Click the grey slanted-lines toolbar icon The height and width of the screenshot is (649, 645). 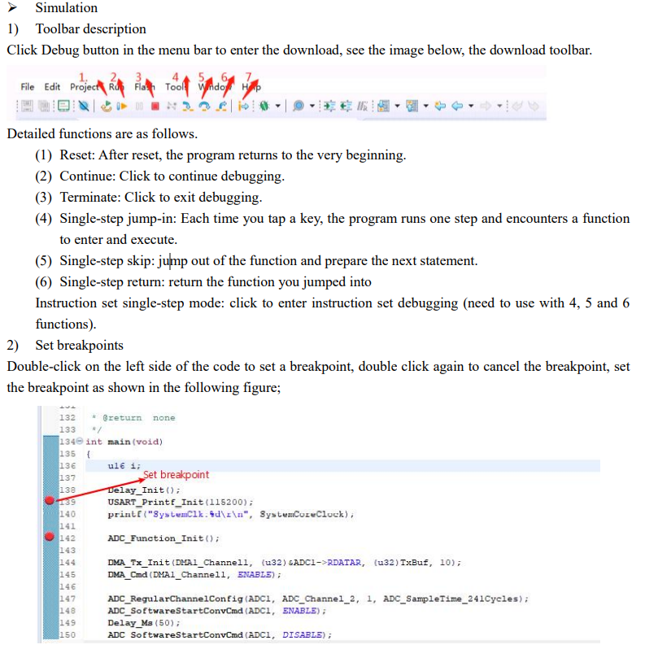coord(362,107)
